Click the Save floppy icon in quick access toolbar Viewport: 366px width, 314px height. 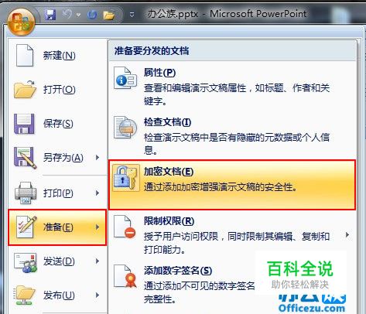click(50, 15)
